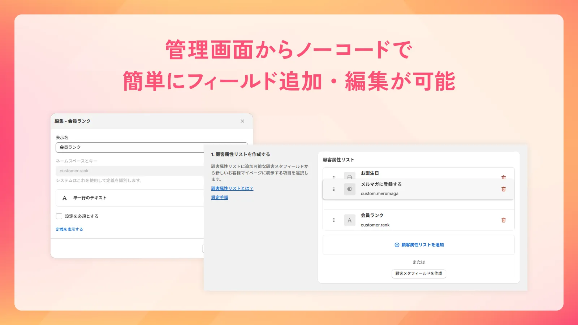Delete the 会員ランク attribute with trash icon
The height and width of the screenshot is (325, 578).
(503, 220)
